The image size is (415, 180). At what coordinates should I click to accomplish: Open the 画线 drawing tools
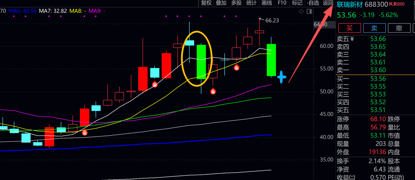[x=267, y=3]
